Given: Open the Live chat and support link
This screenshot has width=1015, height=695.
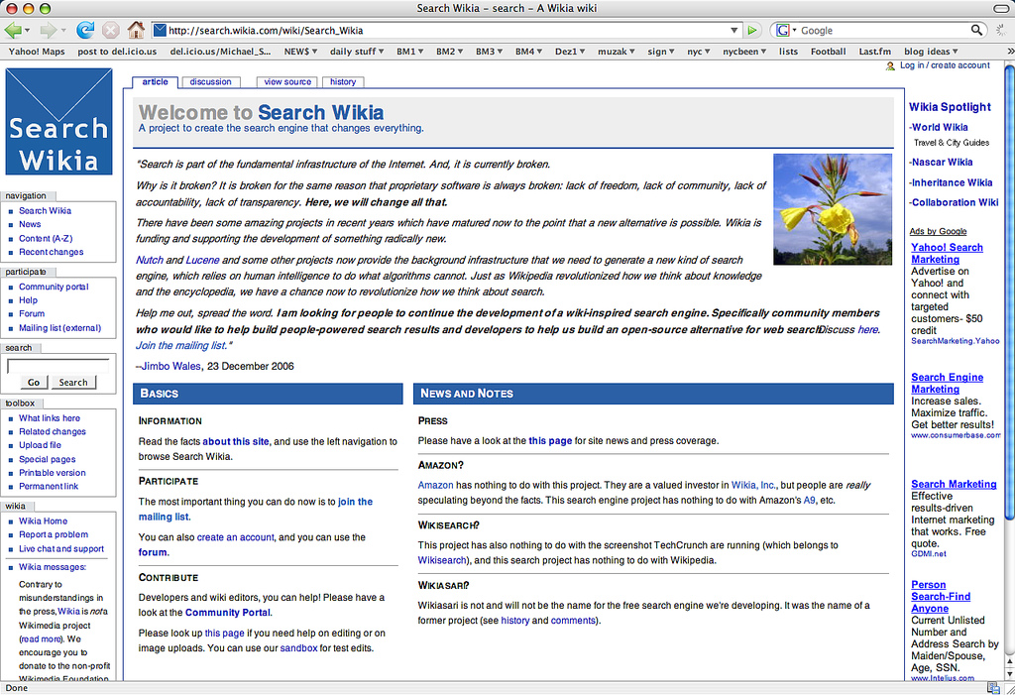Looking at the screenshot, I should (61, 548).
